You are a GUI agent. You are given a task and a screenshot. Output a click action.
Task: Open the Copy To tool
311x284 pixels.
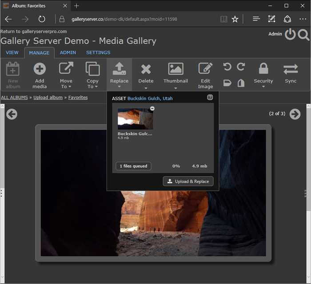point(92,75)
